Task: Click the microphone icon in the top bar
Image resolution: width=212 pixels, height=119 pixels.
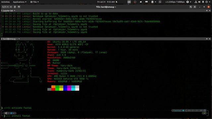Action: pyautogui.click(x=203, y=2)
